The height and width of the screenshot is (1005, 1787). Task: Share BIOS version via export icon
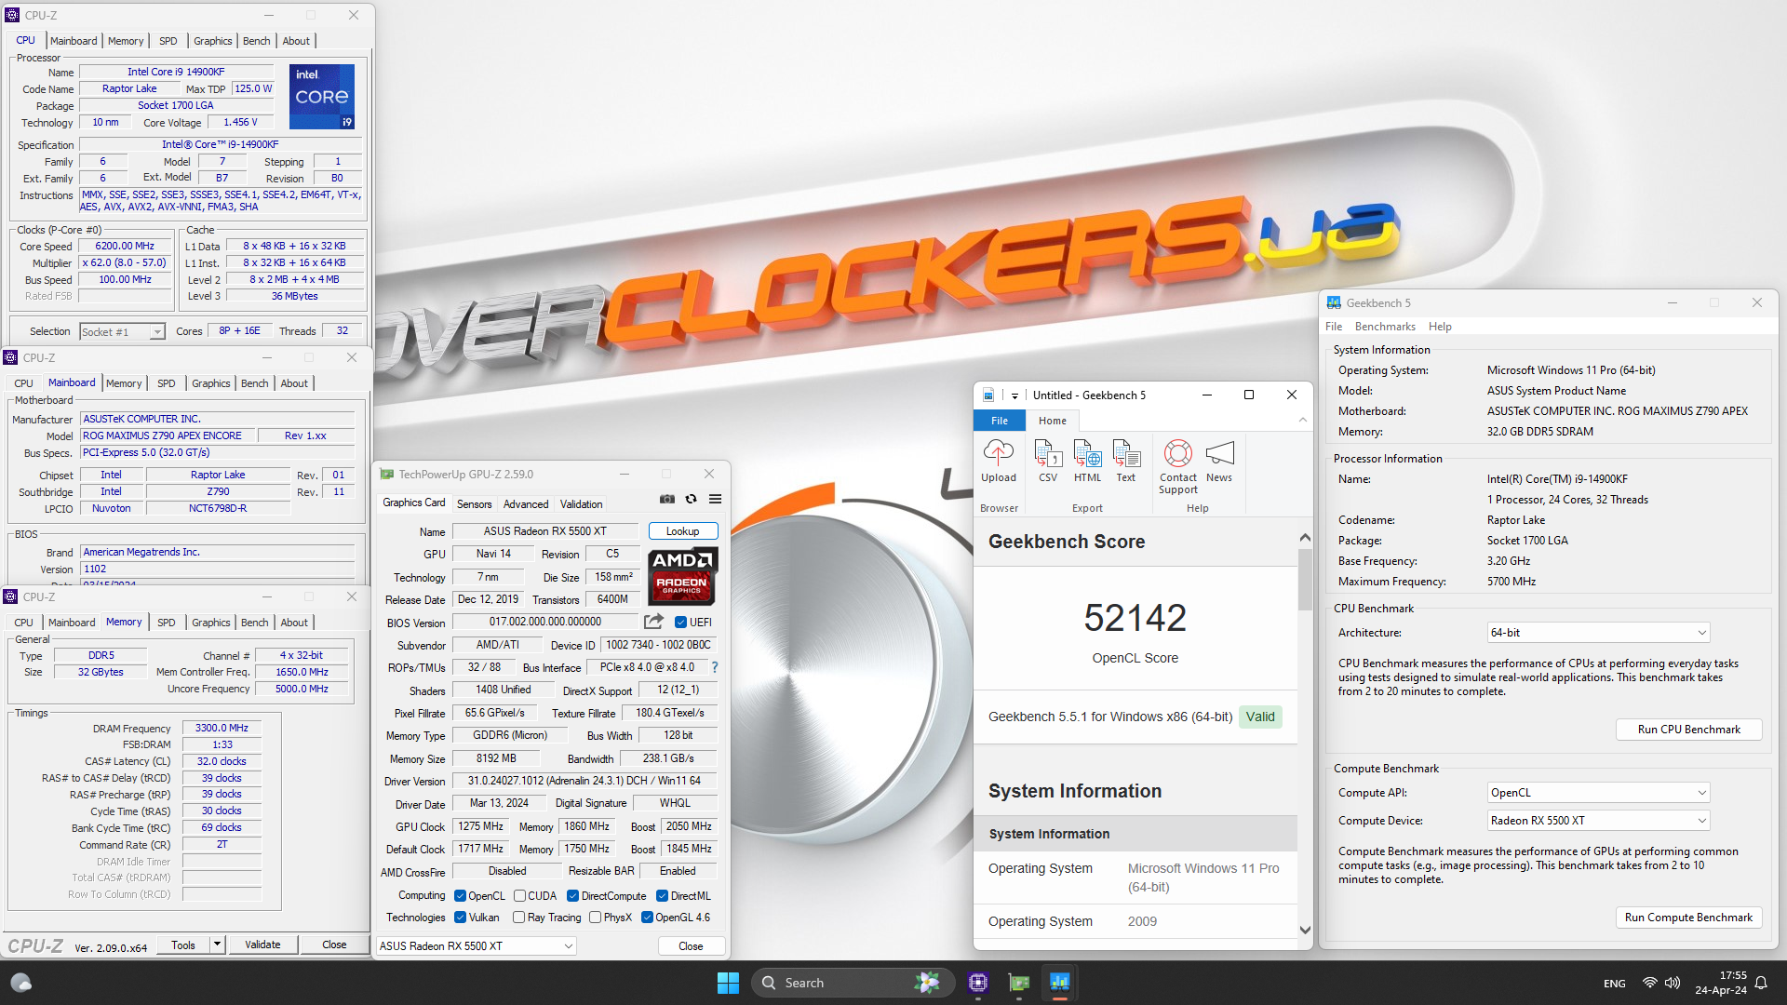[653, 622]
